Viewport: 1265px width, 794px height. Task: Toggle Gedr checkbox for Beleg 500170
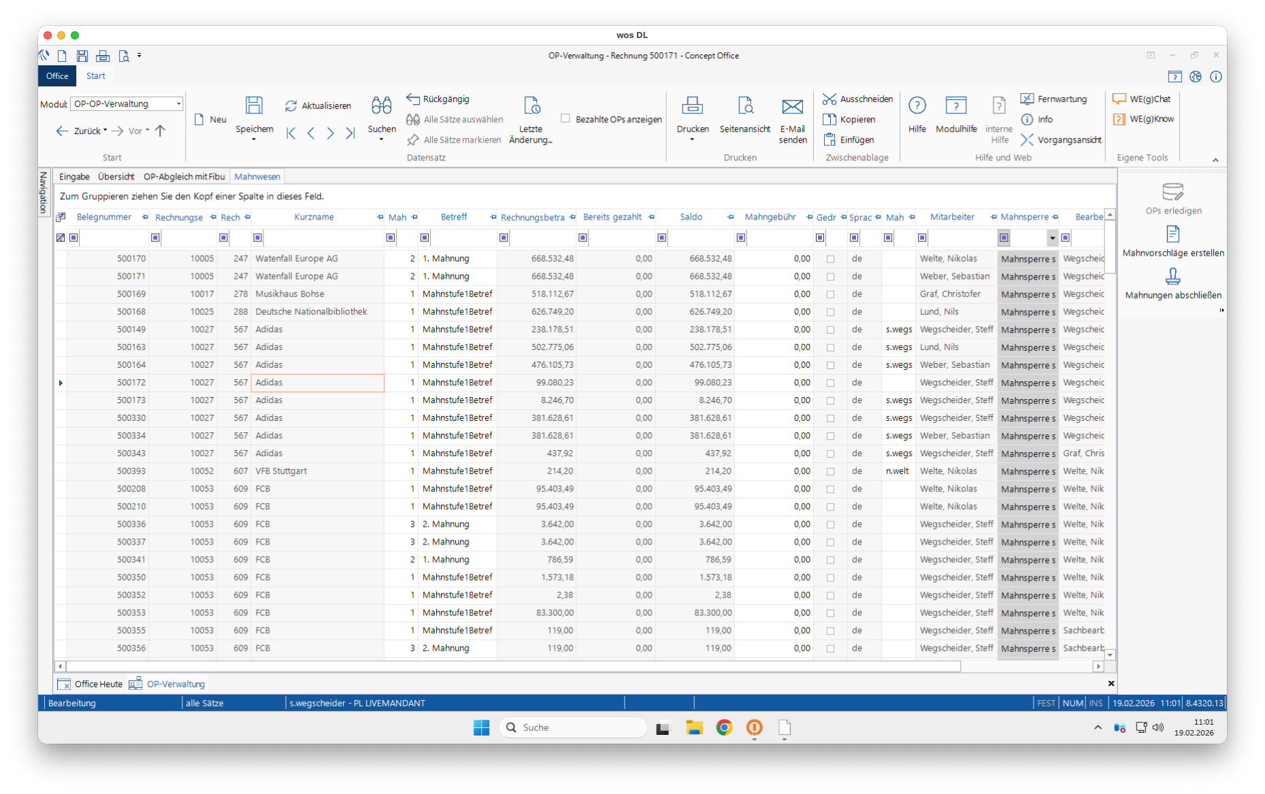point(830,259)
